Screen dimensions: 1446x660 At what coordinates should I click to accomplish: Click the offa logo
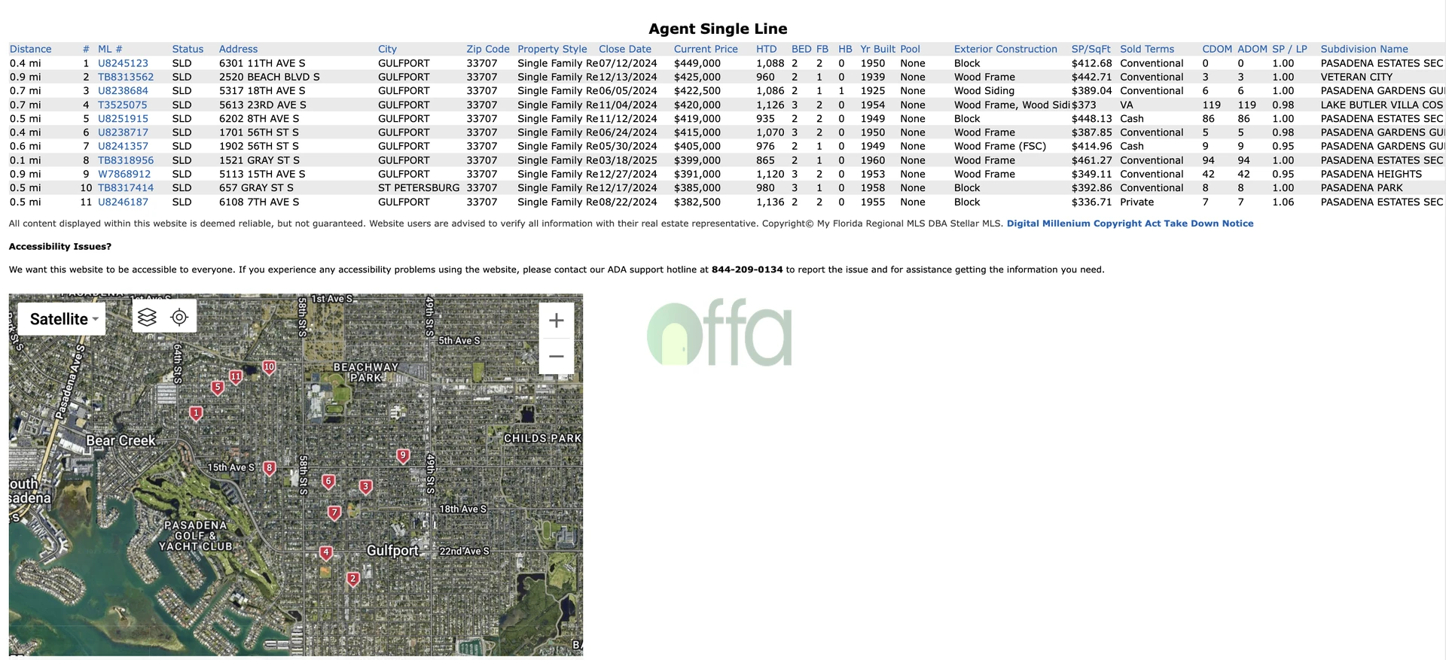point(719,333)
